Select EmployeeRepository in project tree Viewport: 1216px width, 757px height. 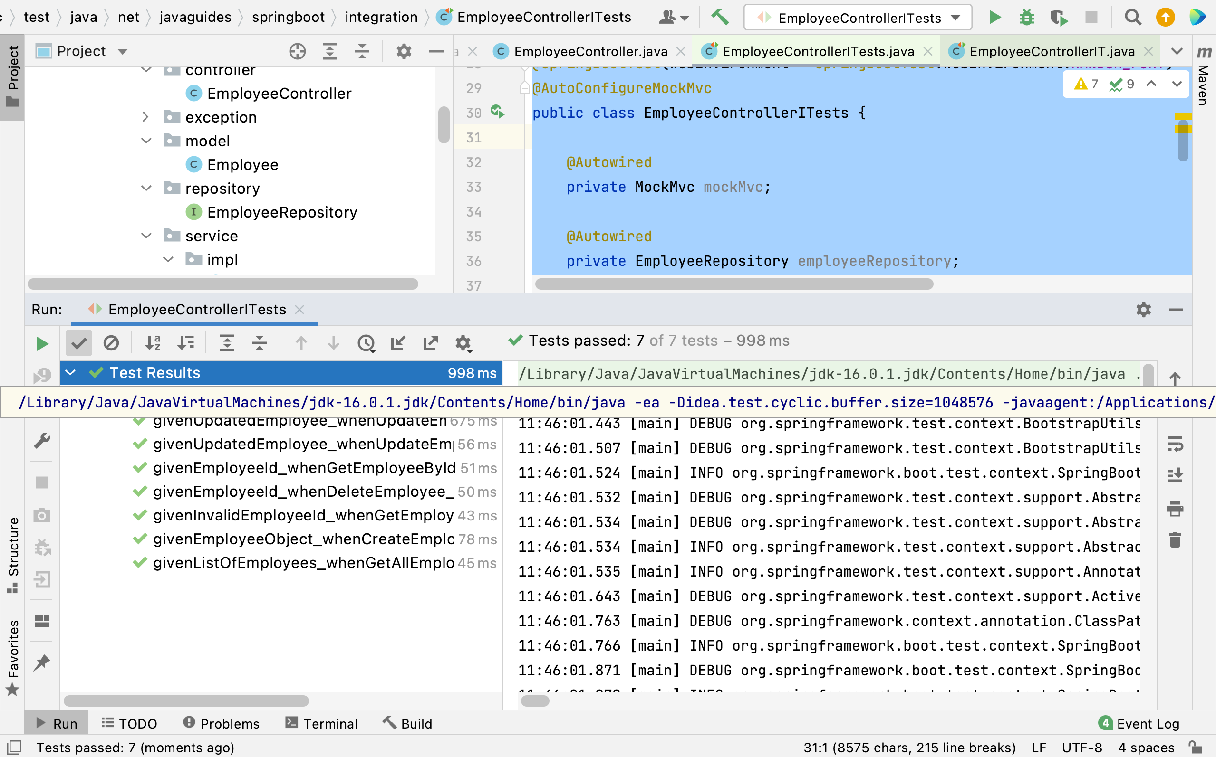[x=282, y=212]
